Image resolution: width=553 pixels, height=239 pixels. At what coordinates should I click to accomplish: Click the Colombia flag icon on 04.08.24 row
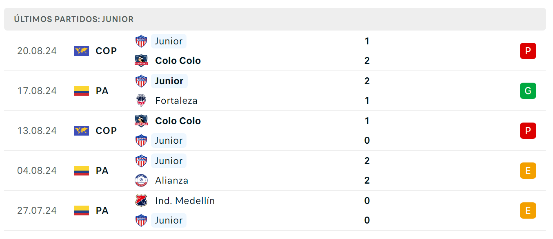[x=82, y=171]
